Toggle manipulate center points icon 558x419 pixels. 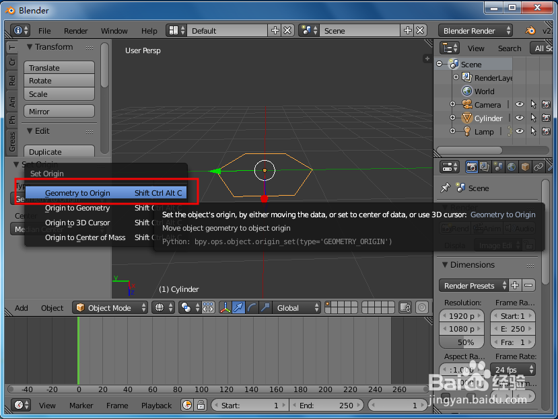click(x=208, y=307)
